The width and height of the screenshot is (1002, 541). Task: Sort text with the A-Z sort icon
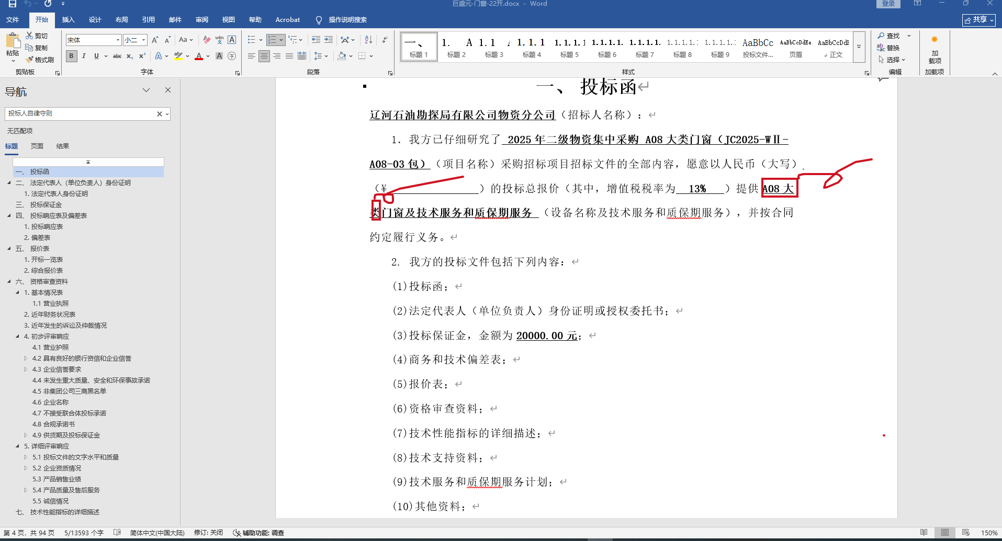click(368, 40)
